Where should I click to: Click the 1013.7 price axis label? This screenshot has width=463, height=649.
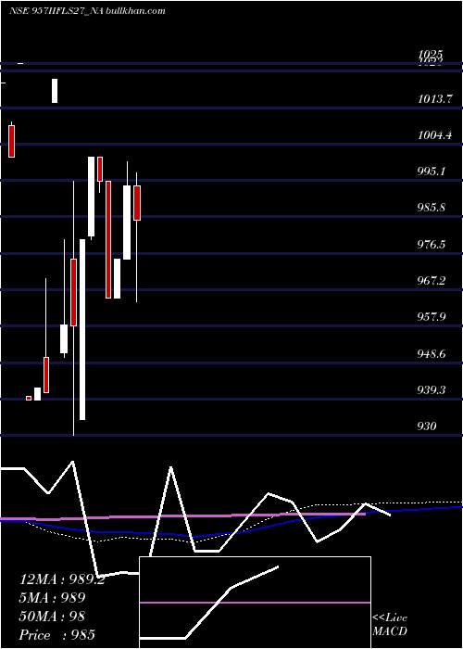435,99
